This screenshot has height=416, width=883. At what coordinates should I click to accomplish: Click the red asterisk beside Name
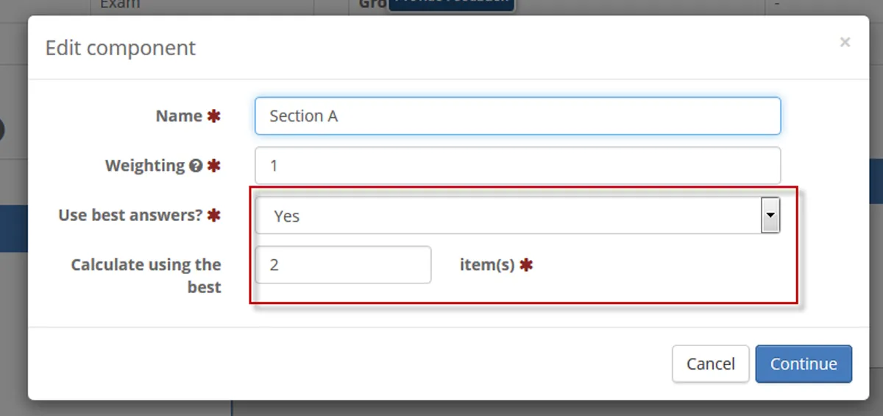(213, 116)
